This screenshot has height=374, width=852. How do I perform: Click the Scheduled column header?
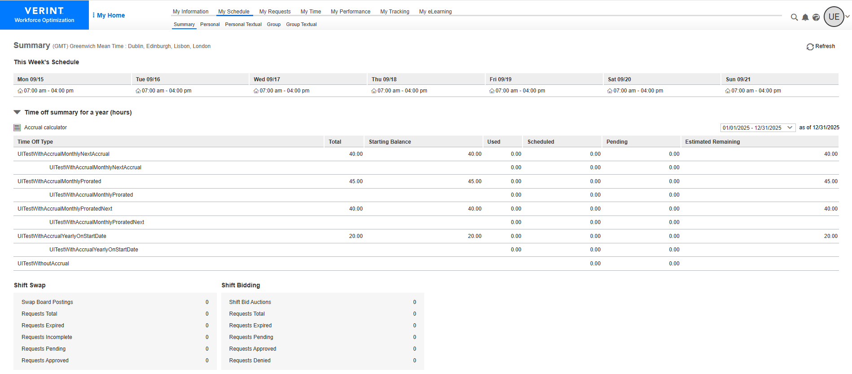click(x=562, y=141)
